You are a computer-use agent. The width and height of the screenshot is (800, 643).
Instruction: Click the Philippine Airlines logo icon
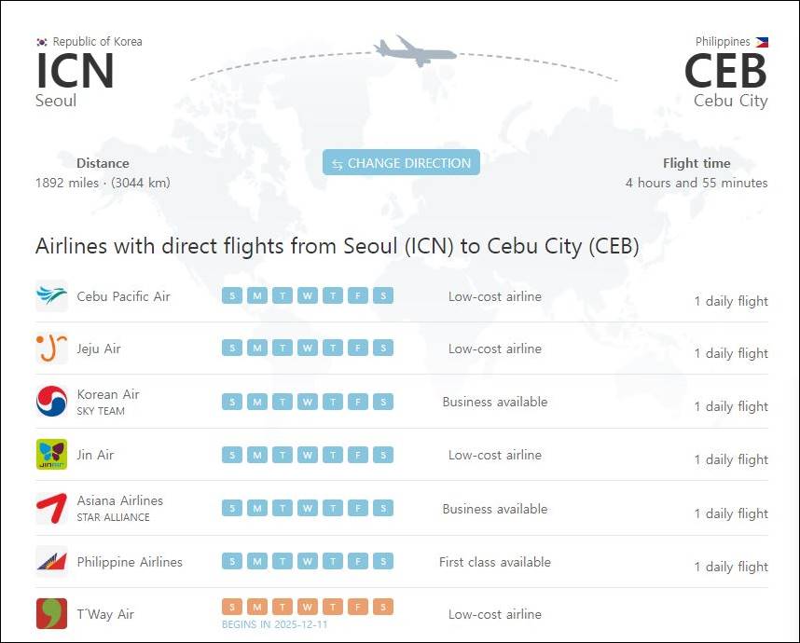(51, 561)
